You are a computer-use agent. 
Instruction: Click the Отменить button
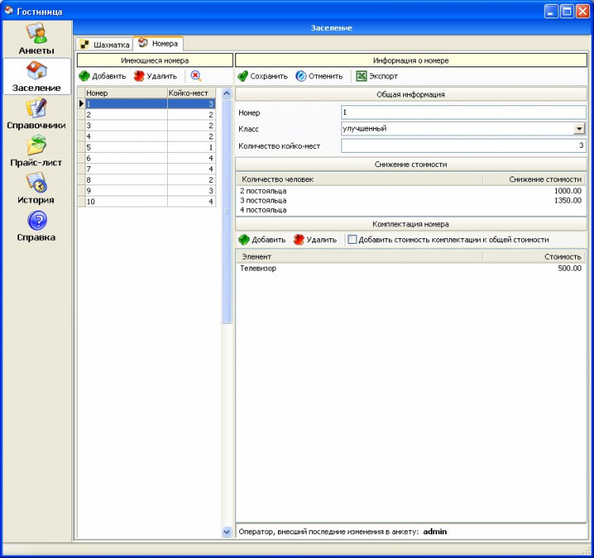(319, 76)
